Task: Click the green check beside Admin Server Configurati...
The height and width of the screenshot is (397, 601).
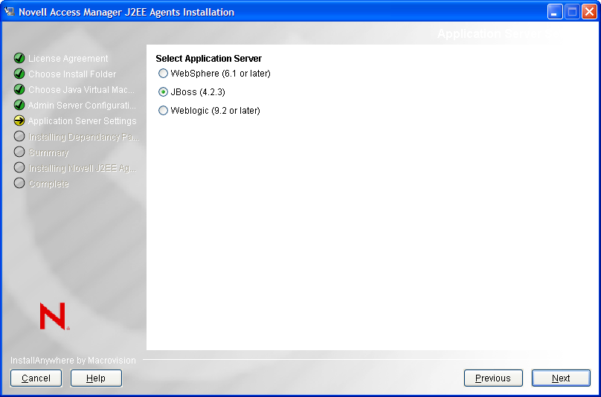Action: coord(19,105)
